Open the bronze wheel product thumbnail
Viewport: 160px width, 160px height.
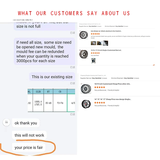84,54
